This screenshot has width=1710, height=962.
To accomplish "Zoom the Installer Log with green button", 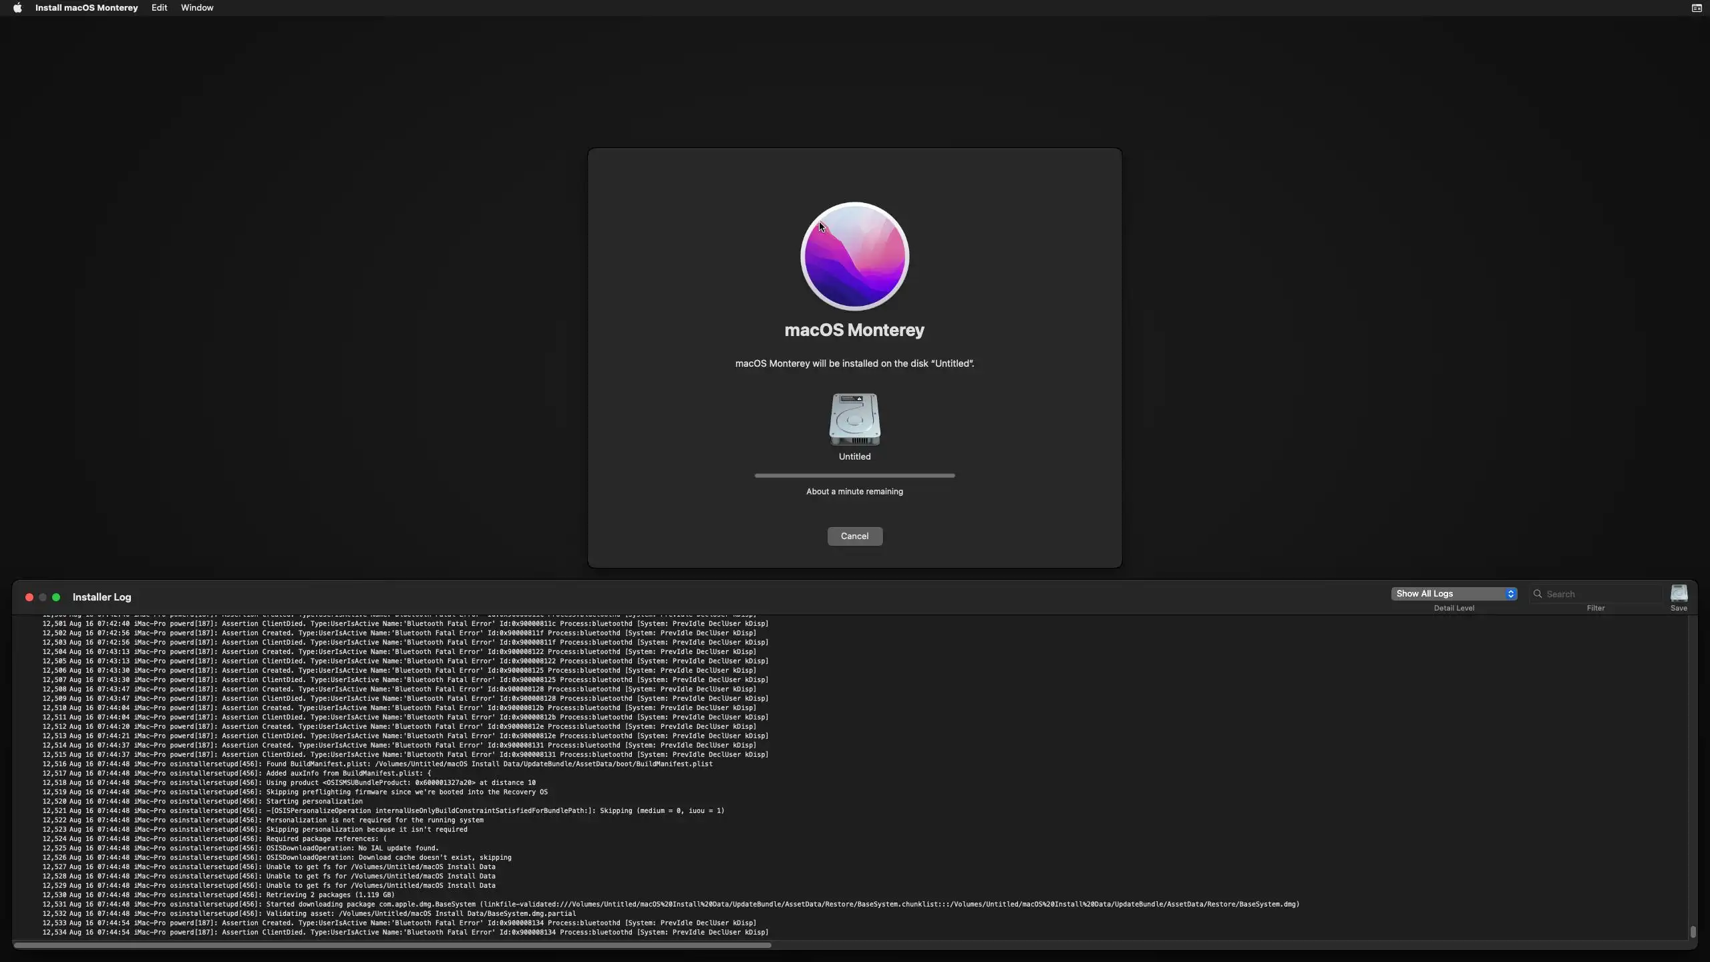I will pos(56,597).
